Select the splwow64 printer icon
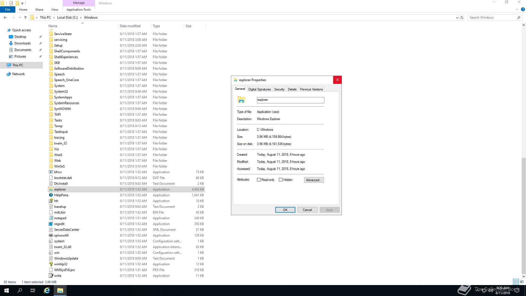Image resolution: width=526 pixels, height=296 pixels. pos(51,235)
